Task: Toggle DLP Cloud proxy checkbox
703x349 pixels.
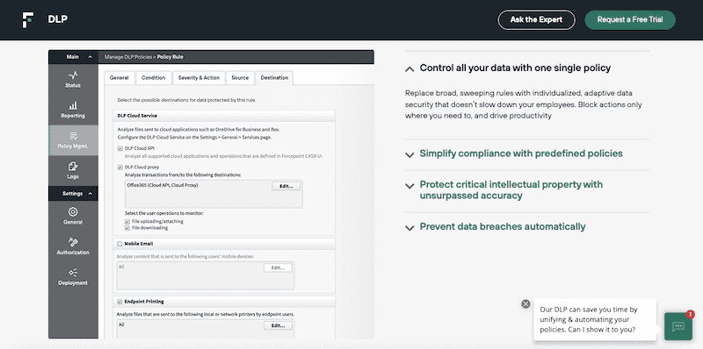Action: 120,167
